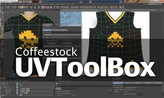
Task: Adjust the Maximum Area Factor field
Action: [140, 94]
